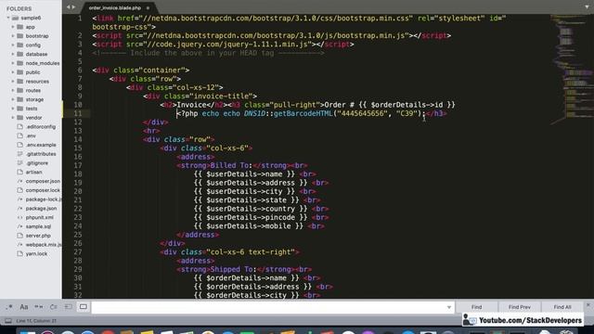Select the routes folder icon
This screenshot has height=334, width=594.
tap(20, 90)
